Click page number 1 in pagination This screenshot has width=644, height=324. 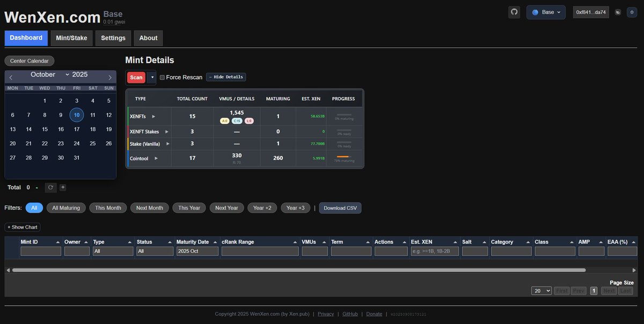pyautogui.click(x=594, y=291)
